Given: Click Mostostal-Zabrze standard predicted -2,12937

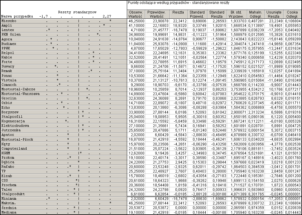Looking at the screenshot, I should 199,89.
